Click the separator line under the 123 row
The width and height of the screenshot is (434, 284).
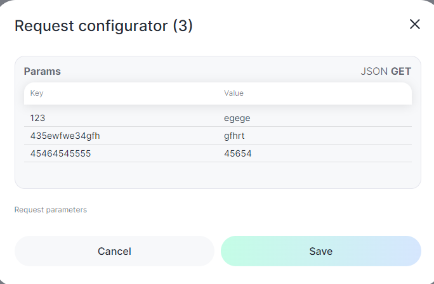point(218,127)
